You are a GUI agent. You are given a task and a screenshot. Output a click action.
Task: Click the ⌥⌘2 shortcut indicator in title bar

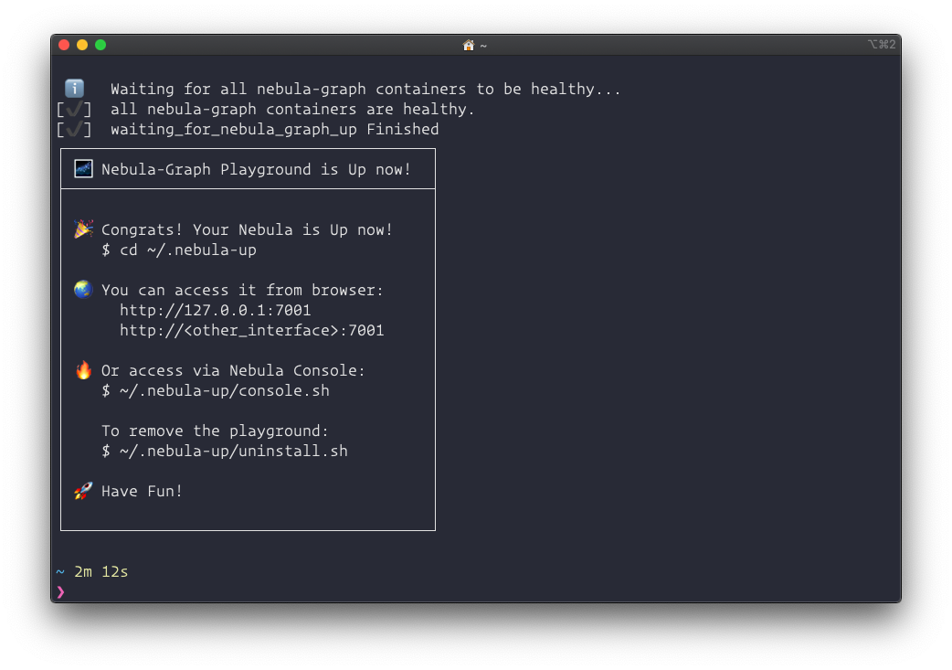click(881, 44)
